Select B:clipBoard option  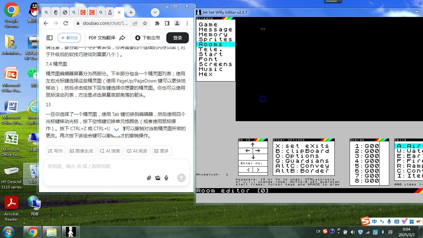[x=303, y=151]
